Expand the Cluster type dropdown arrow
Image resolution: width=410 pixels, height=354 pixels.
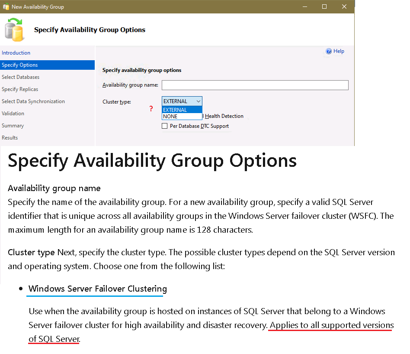pos(199,101)
